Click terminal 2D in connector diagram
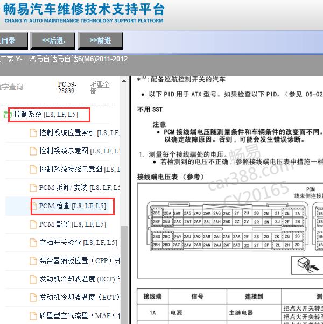Viewport: 323px width, 324px height. [x=297, y=245]
